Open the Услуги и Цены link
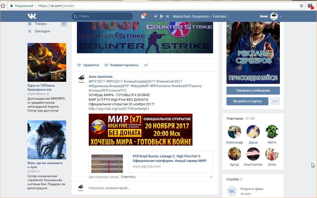317x198 pixels. (252, 189)
